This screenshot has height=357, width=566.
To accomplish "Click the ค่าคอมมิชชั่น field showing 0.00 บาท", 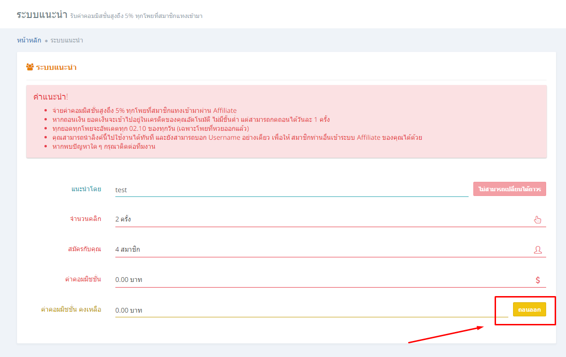I will click(322, 280).
